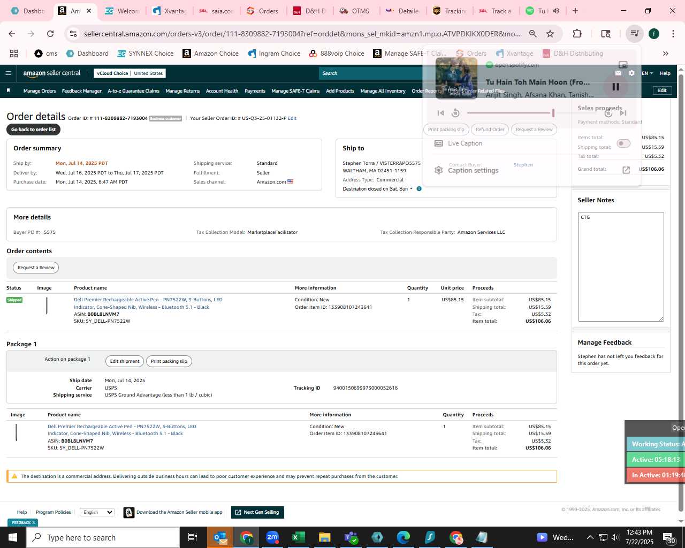Open the Amazon Seller Central hamburger menu
Screen dimensions: 685x548
click(x=8, y=73)
